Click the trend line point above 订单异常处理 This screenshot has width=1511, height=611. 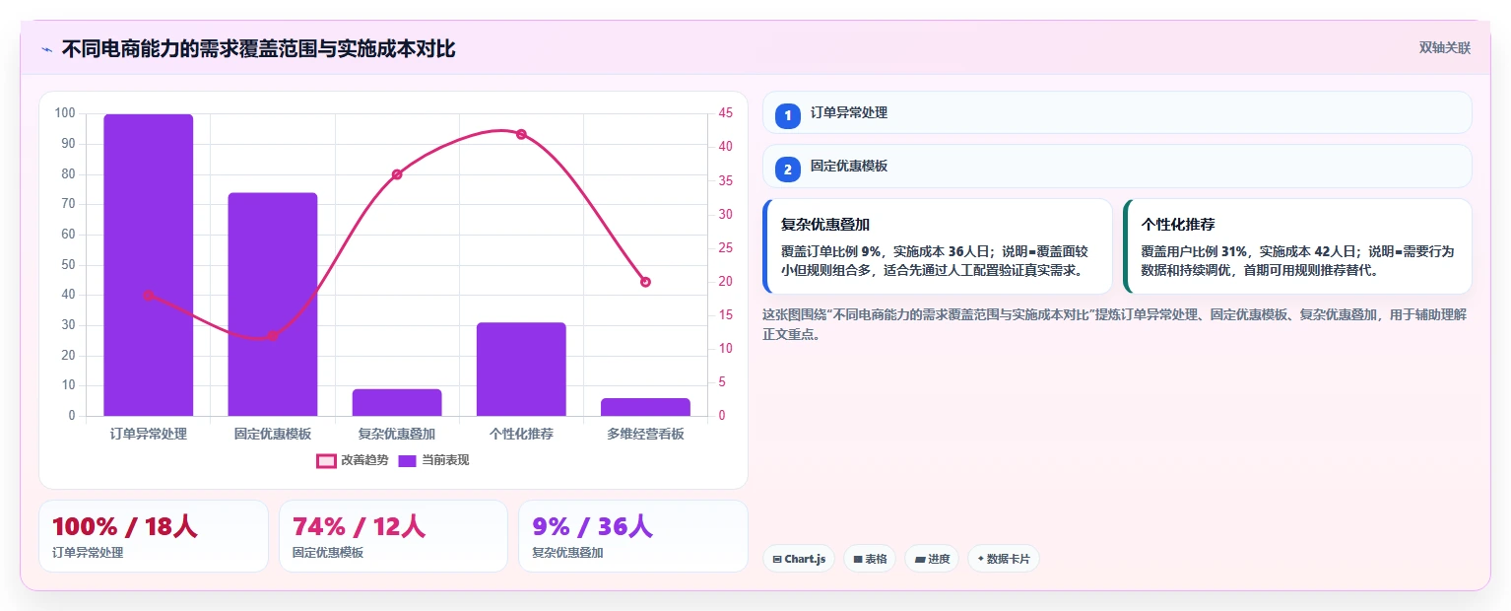(149, 295)
